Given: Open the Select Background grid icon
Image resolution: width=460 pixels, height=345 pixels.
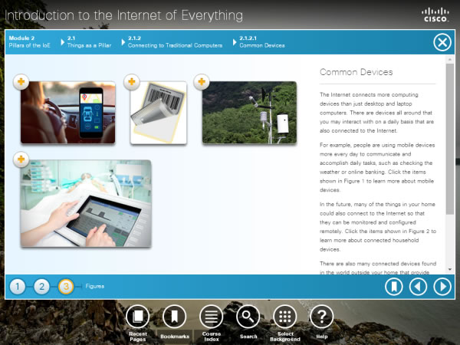Looking at the screenshot, I should [x=284, y=316].
